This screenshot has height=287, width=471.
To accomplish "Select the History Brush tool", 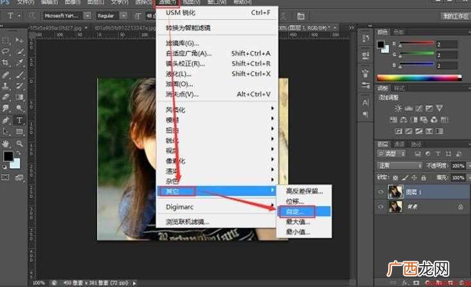I will point(19,86).
